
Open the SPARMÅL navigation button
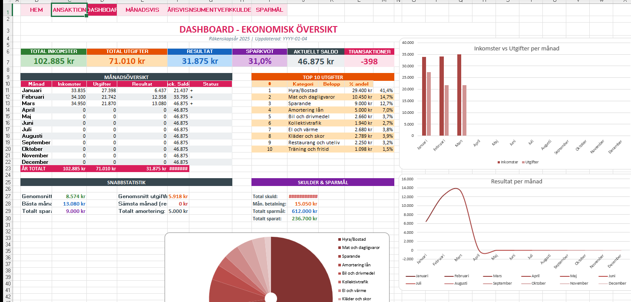(269, 10)
